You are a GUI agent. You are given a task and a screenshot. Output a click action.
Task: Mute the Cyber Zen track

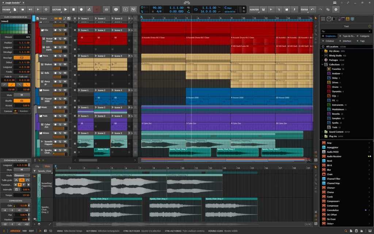click(65, 125)
